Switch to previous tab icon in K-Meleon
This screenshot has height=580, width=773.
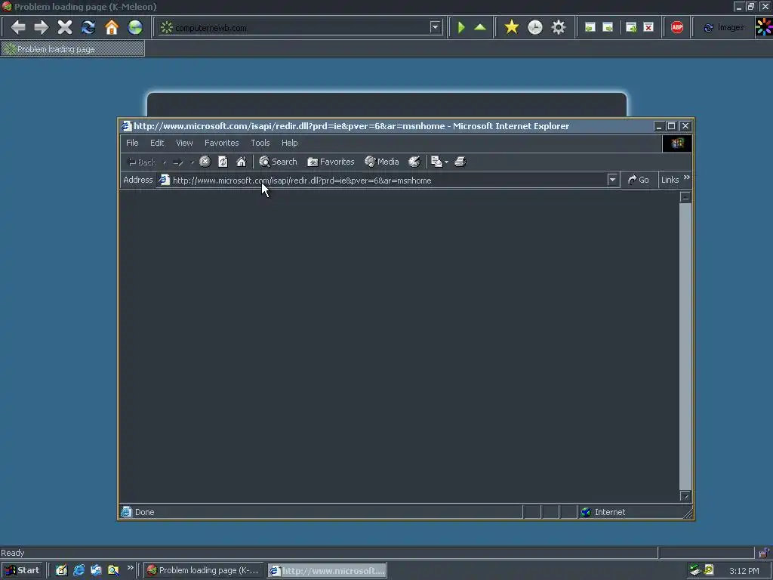[x=590, y=27]
